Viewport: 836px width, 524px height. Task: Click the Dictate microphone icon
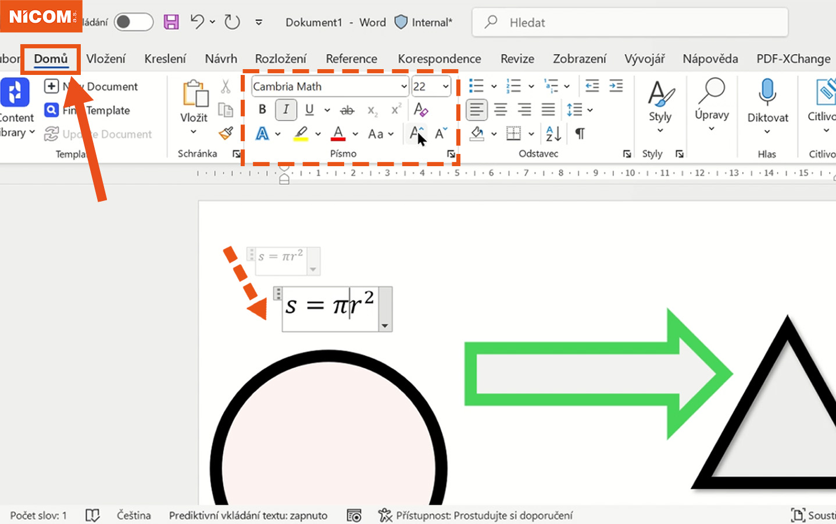[x=767, y=93]
